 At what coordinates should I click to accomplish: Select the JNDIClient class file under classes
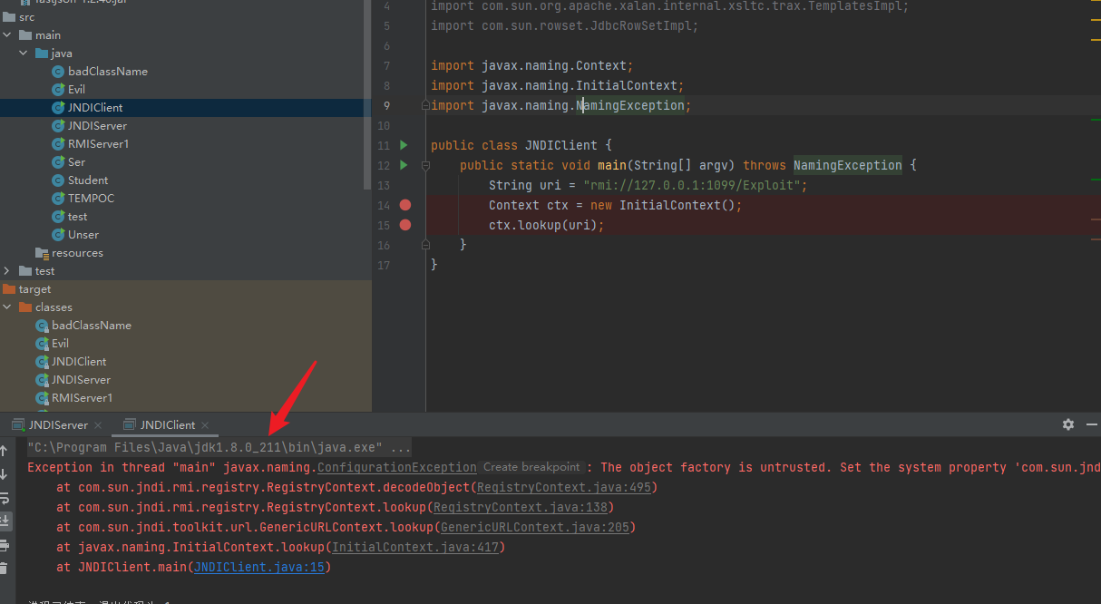[x=79, y=361]
